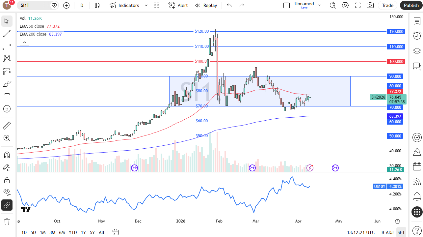Viewport: 423px width, 237px height.
Task: Select the 3M time range
Action: (52, 232)
